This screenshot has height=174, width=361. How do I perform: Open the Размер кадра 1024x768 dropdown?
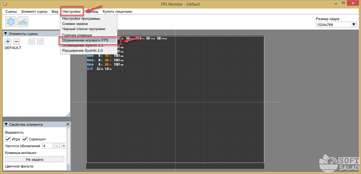[336, 25]
